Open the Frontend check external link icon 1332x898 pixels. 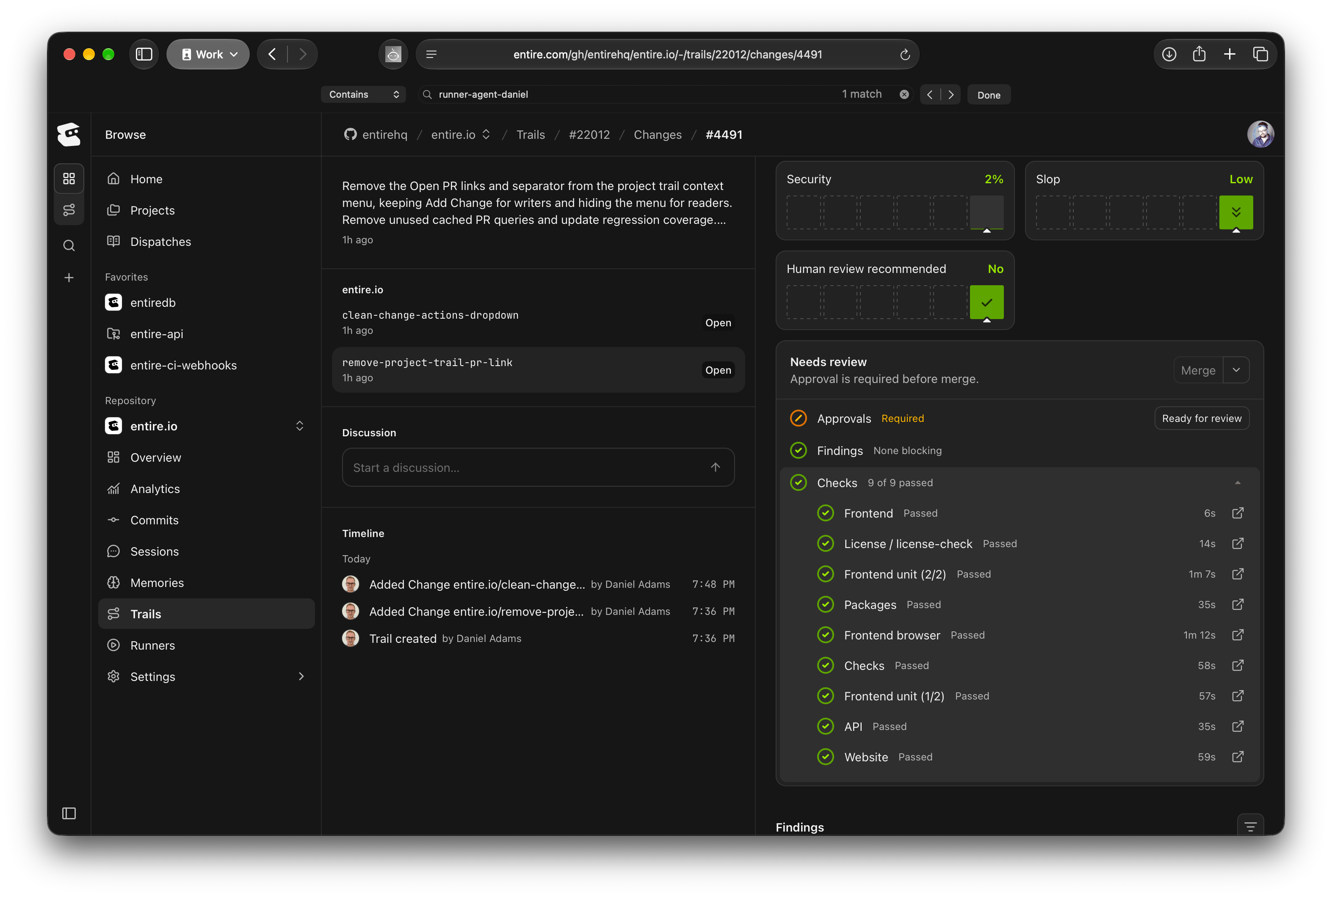[1238, 512]
